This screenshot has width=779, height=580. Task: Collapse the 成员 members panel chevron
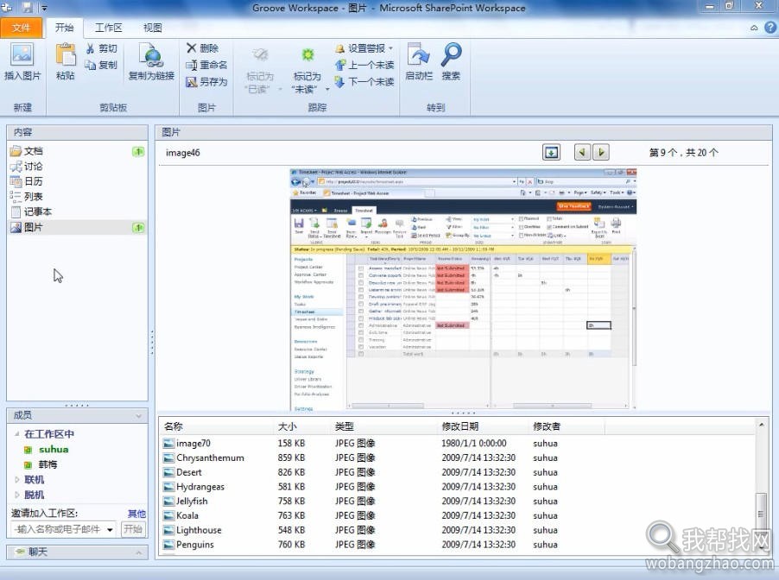point(138,416)
